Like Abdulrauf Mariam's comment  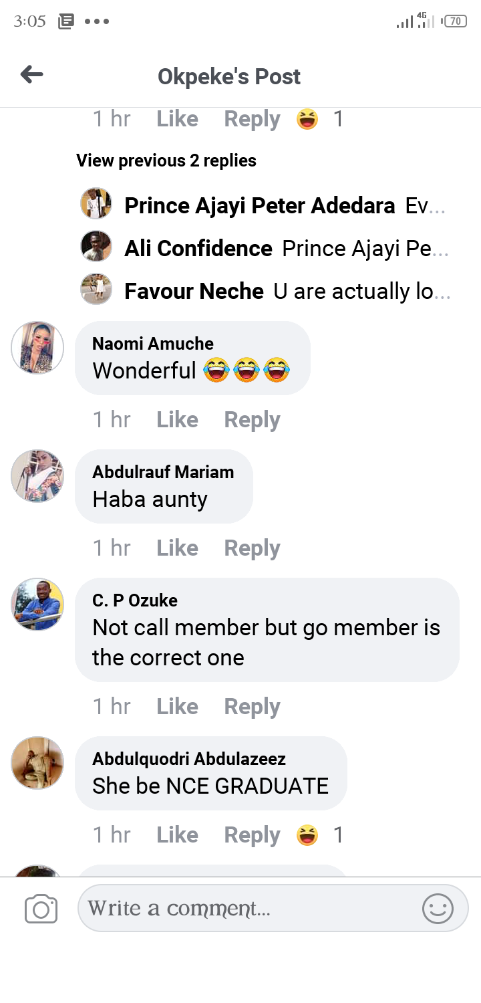pos(177,548)
